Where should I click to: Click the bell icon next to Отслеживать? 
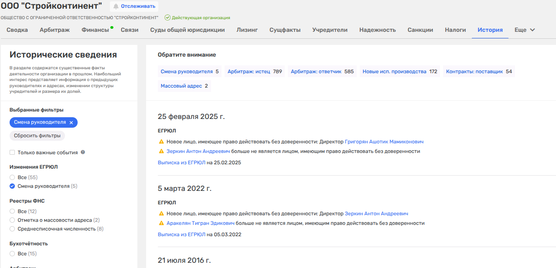(116, 6)
